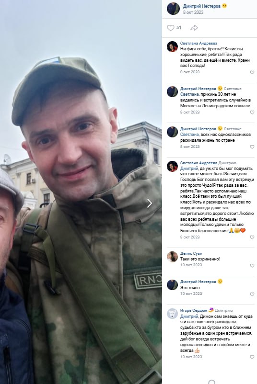
Task: Click the timestamp under 'Таки это охриненно!'
Action: coord(191,265)
